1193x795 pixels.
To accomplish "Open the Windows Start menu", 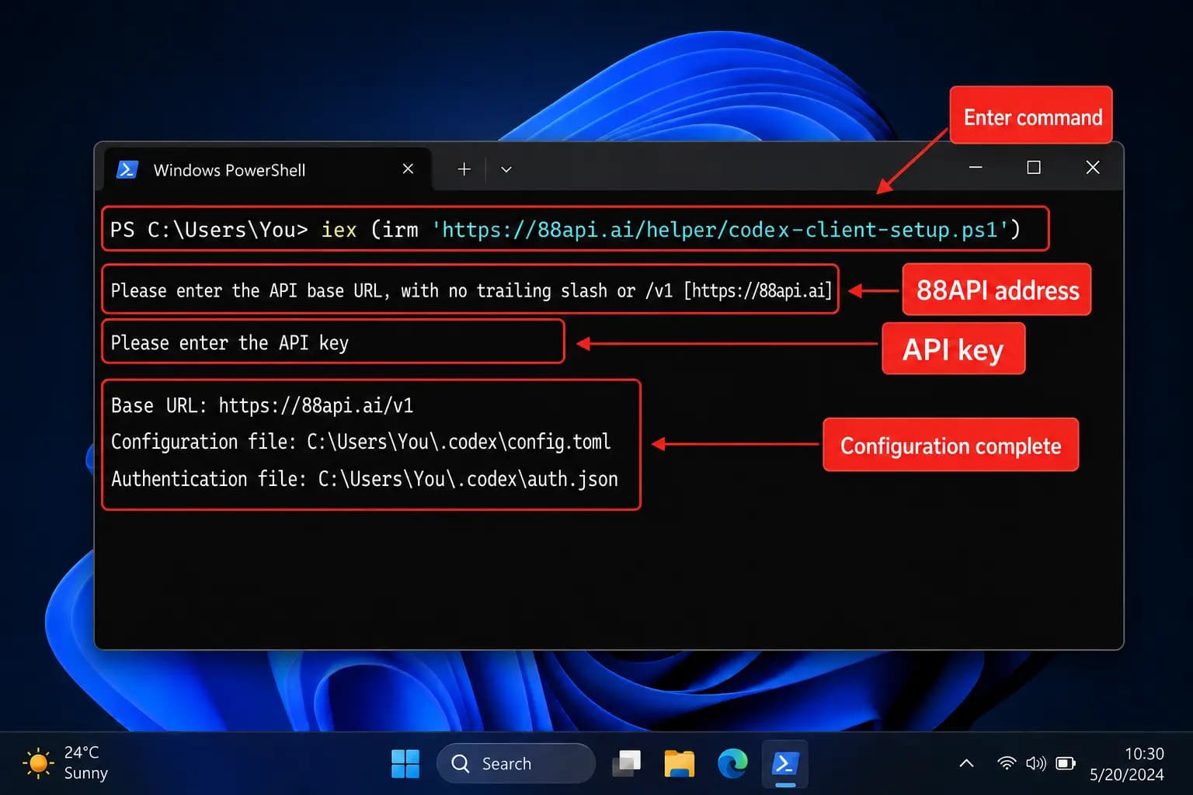I will [x=405, y=763].
